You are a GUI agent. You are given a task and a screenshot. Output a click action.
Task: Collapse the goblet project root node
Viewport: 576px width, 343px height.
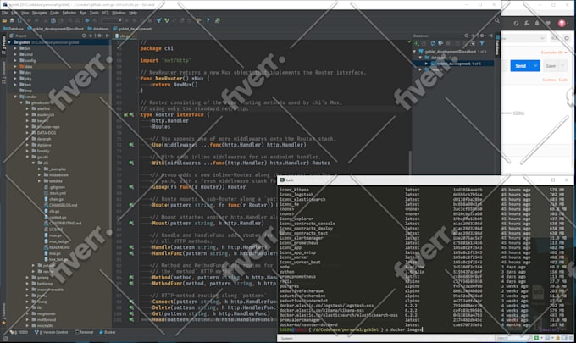pyautogui.click(x=9, y=42)
